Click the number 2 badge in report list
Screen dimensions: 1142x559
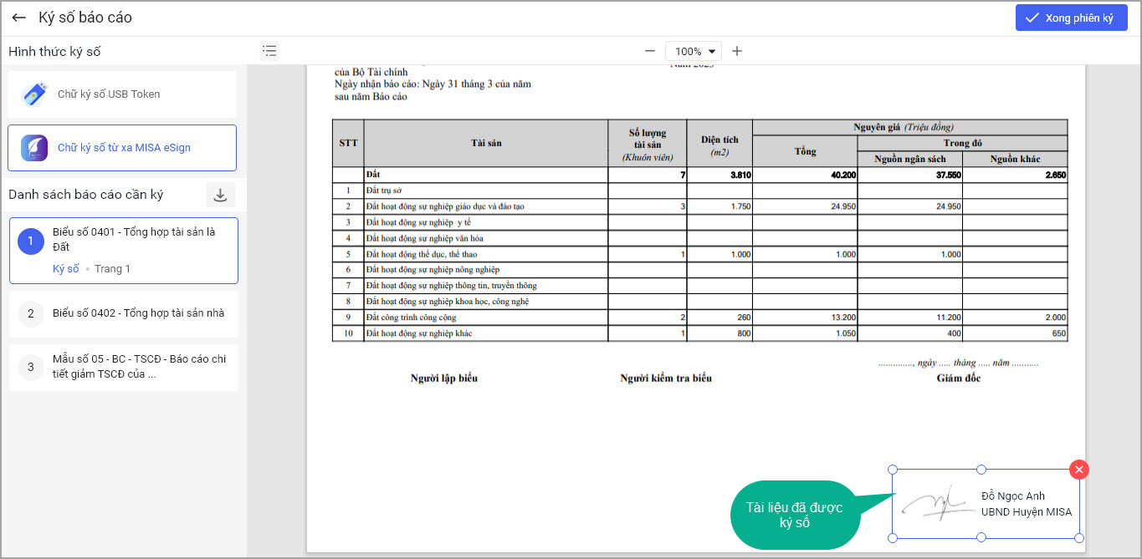coord(30,314)
